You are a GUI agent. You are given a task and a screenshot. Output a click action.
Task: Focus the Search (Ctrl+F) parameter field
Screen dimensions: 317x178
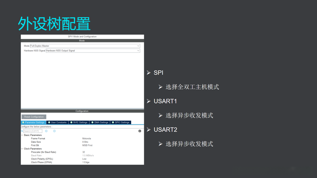click(33, 131)
